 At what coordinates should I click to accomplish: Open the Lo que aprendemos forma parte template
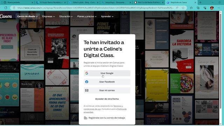[57, 103]
